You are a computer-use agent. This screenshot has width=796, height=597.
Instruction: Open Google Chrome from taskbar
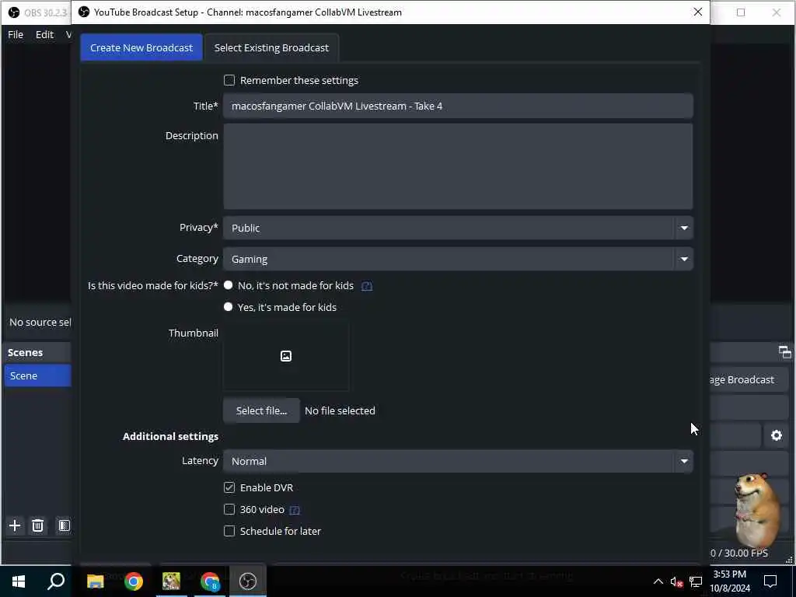pos(134,581)
